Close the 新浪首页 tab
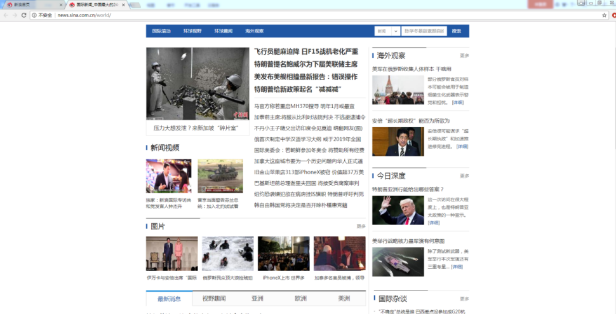The width and height of the screenshot is (616, 314). click(x=61, y=4)
